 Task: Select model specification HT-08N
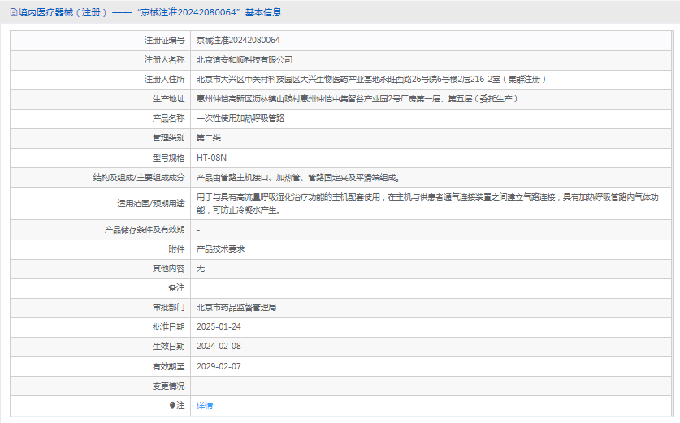click(211, 158)
